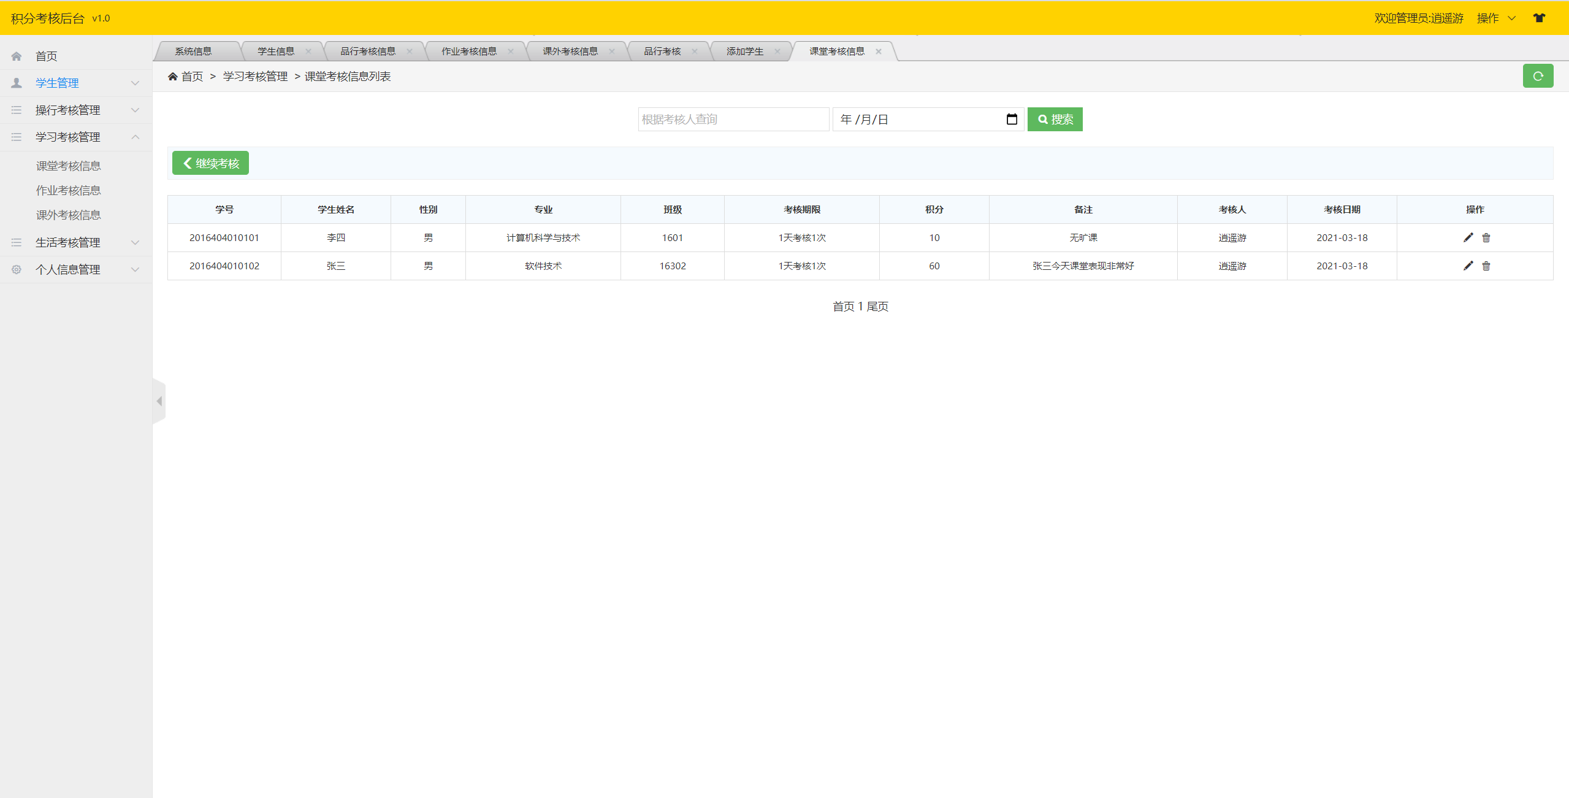This screenshot has height=798, width=1569.
Task: Open 作业考核信息 in the sidebar submenu
Action: click(68, 190)
